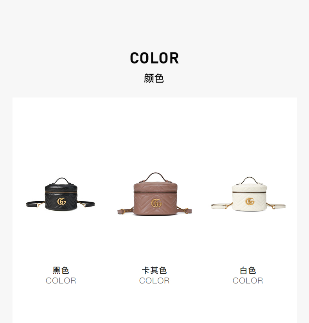The width and height of the screenshot is (309, 323).
Task: Select the black handbag image
Action: pyautogui.click(x=61, y=194)
